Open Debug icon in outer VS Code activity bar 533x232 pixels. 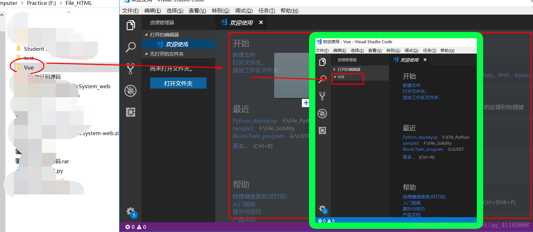tap(131, 91)
